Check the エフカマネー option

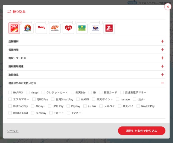[x=10, y=99]
